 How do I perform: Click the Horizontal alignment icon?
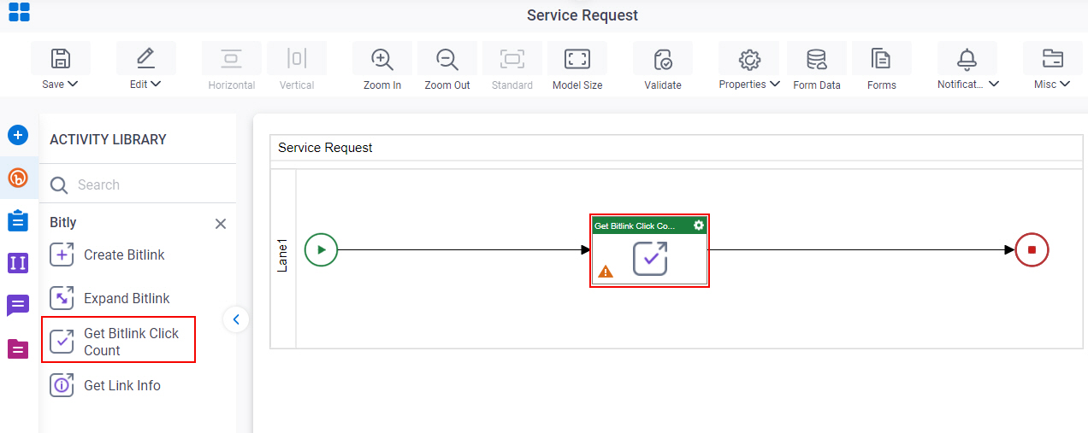[x=232, y=58]
